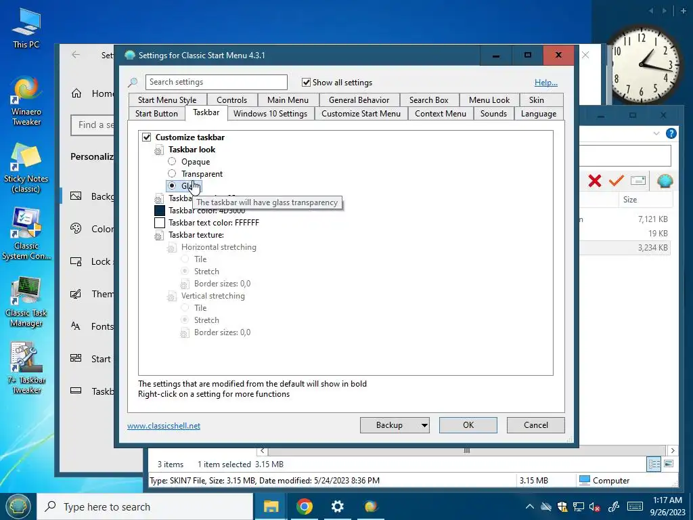
Task: Open touch keyboard tray icon
Action: (635, 506)
